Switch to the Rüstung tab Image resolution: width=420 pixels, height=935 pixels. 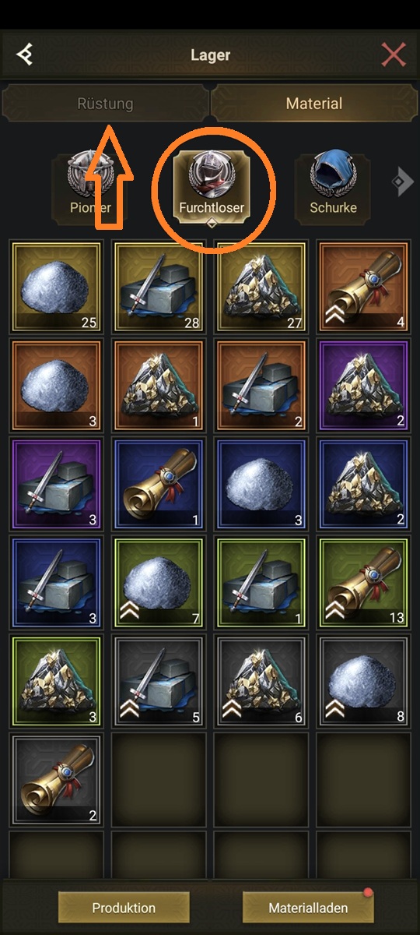point(105,103)
